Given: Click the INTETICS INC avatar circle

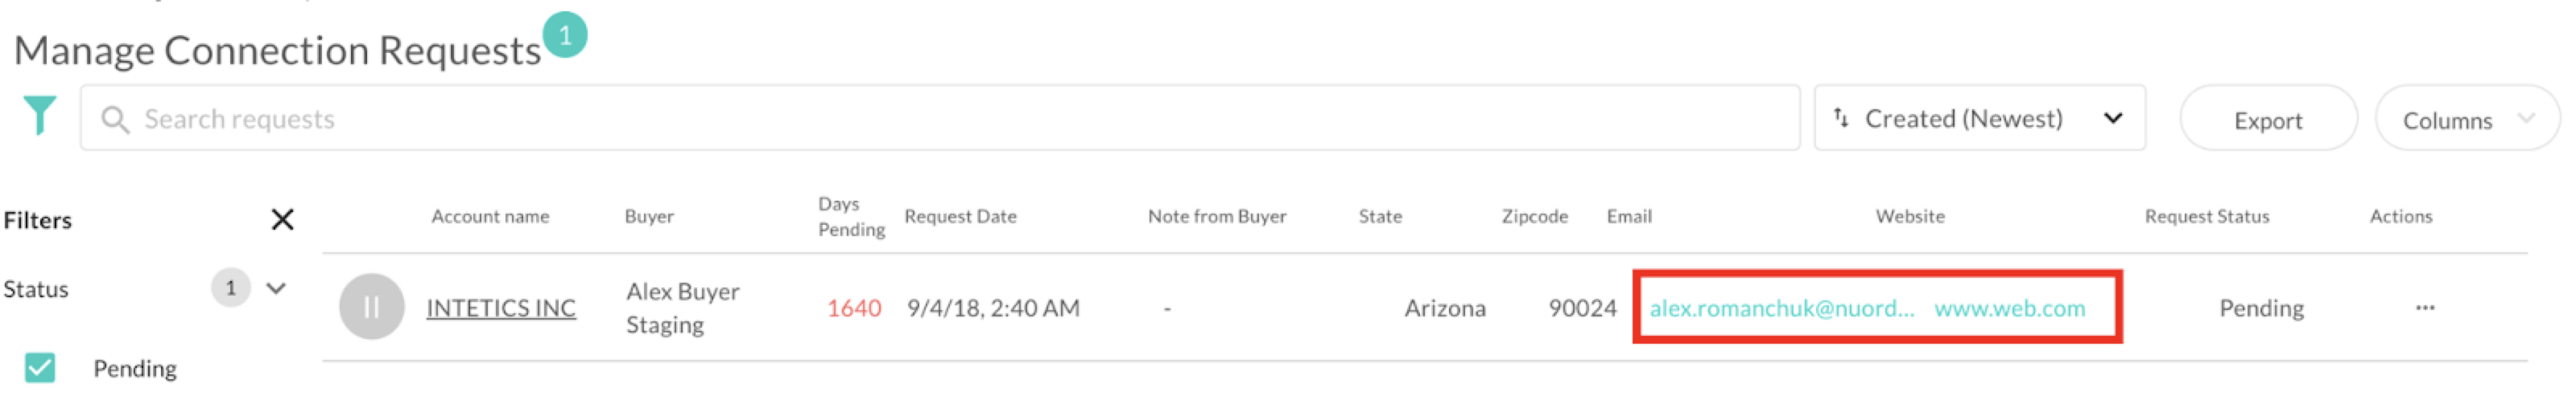Looking at the screenshot, I should 371,308.
